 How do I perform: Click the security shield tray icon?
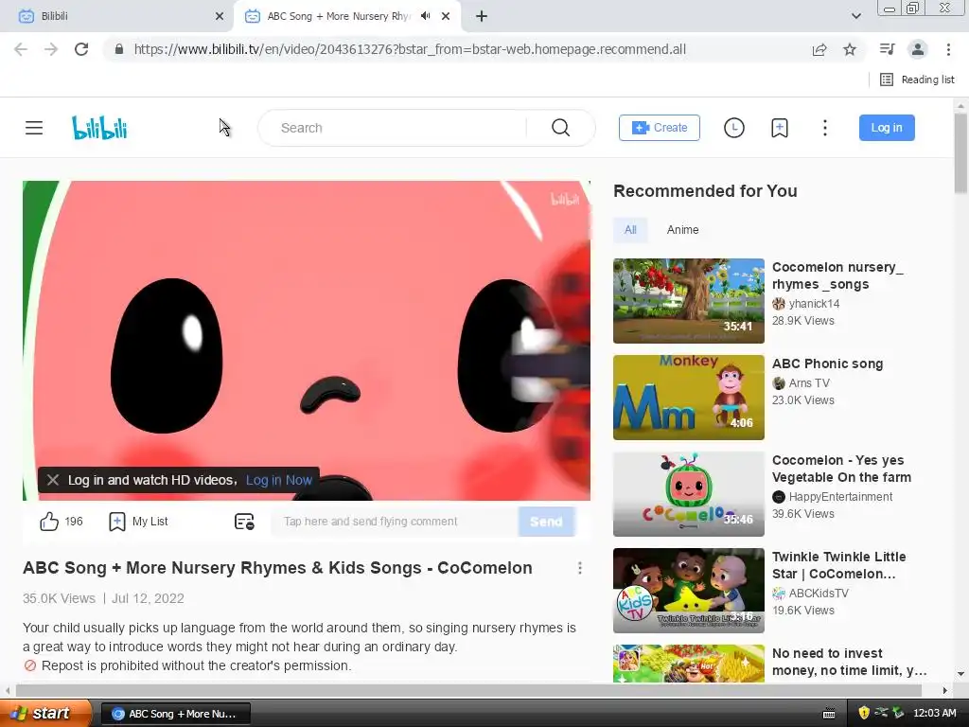(864, 714)
